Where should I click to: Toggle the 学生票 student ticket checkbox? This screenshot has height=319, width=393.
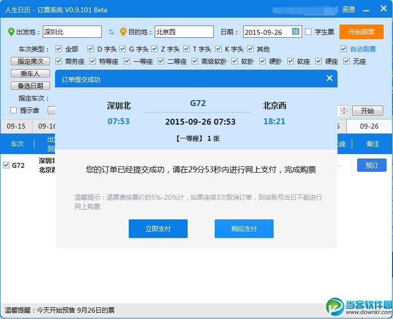[309, 32]
